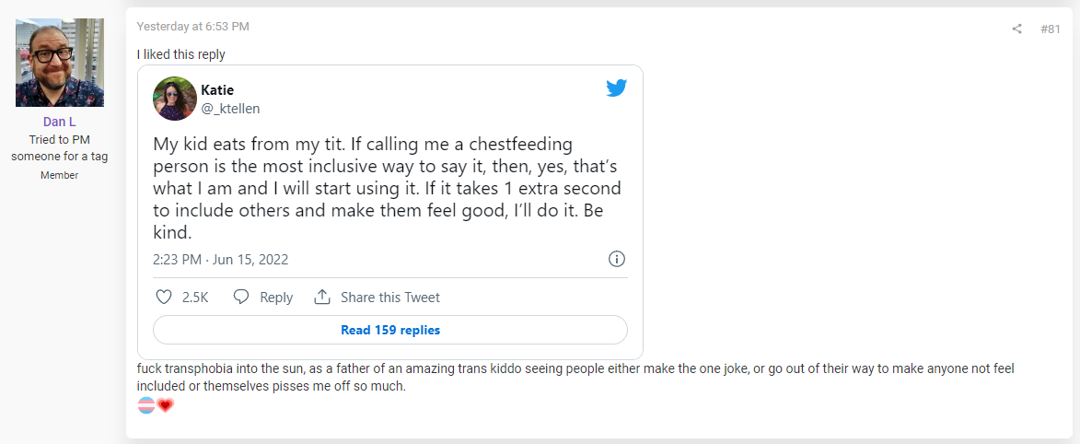Open the @_ktellen handle link
1080x444 pixels.
point(230,109)
